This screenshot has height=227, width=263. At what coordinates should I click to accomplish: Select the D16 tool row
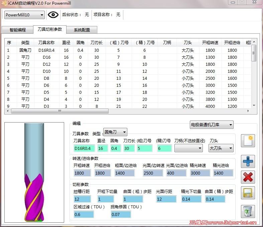(x=128, y=57)
